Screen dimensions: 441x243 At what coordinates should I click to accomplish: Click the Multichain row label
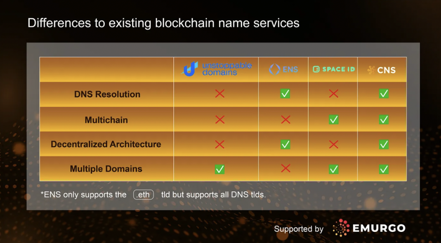tap(106, 120)
